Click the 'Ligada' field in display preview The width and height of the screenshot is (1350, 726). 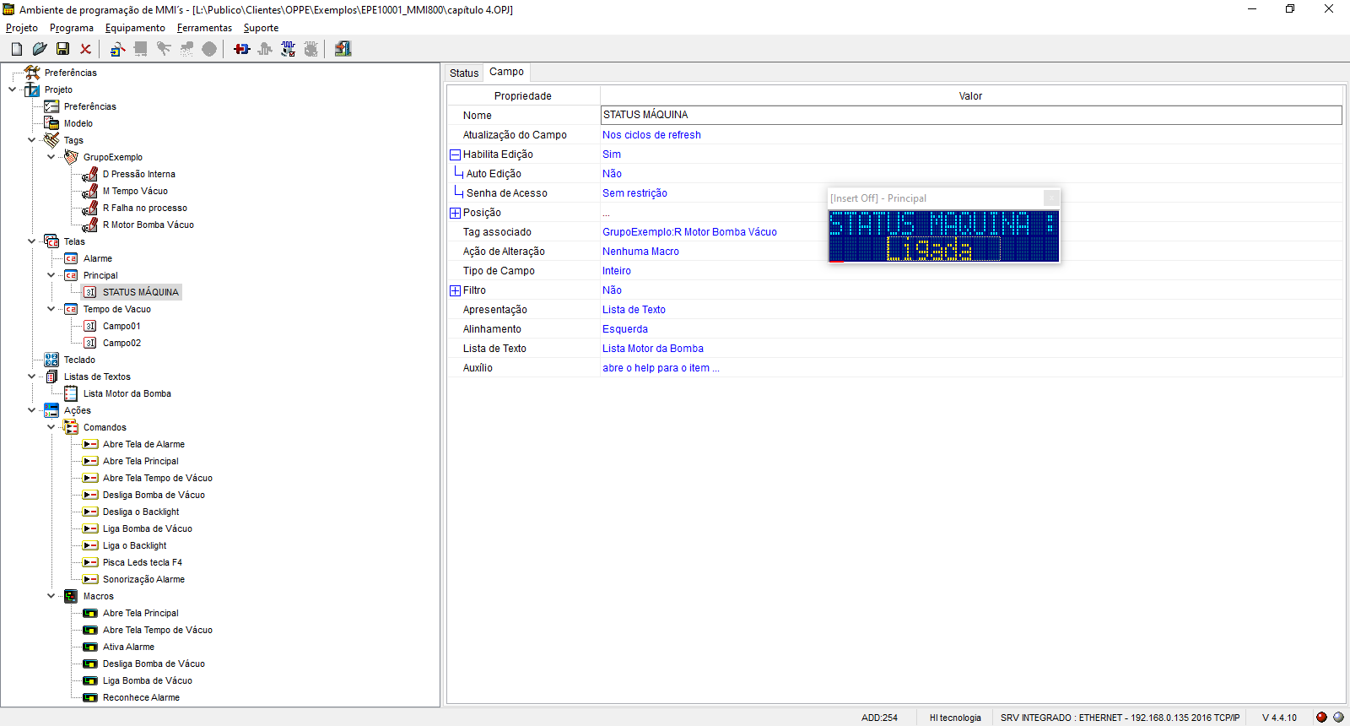943,249
